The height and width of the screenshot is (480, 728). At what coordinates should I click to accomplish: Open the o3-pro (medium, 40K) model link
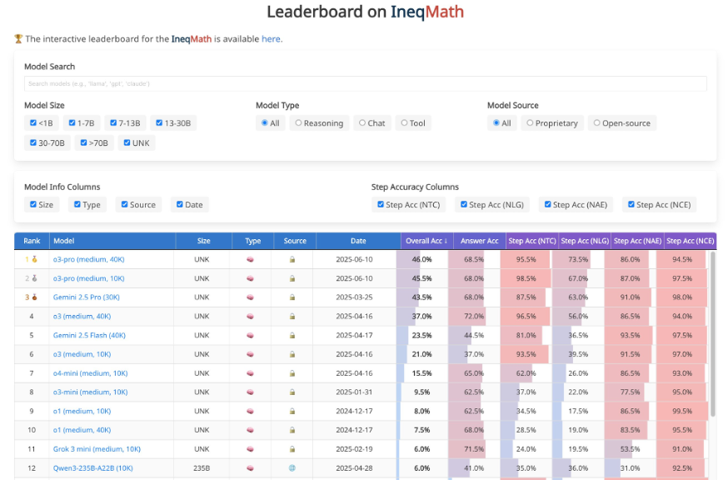88,260
